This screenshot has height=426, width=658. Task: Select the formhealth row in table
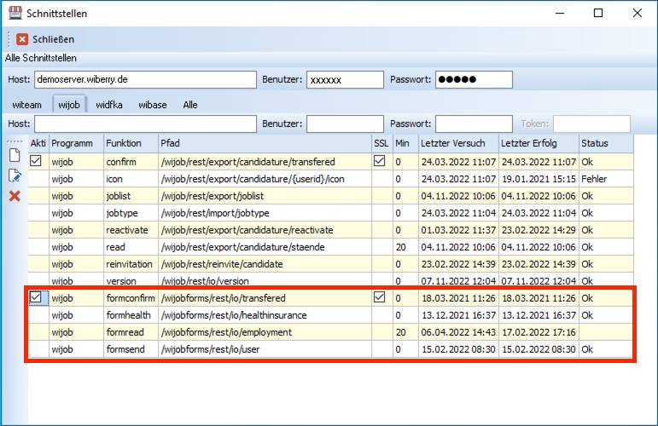pyautogui.click(x=256, y=315)
